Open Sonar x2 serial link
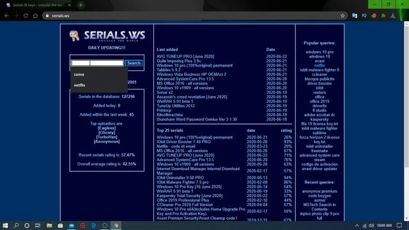The width and height of the screenshot is (409, 230). (165, 92)
